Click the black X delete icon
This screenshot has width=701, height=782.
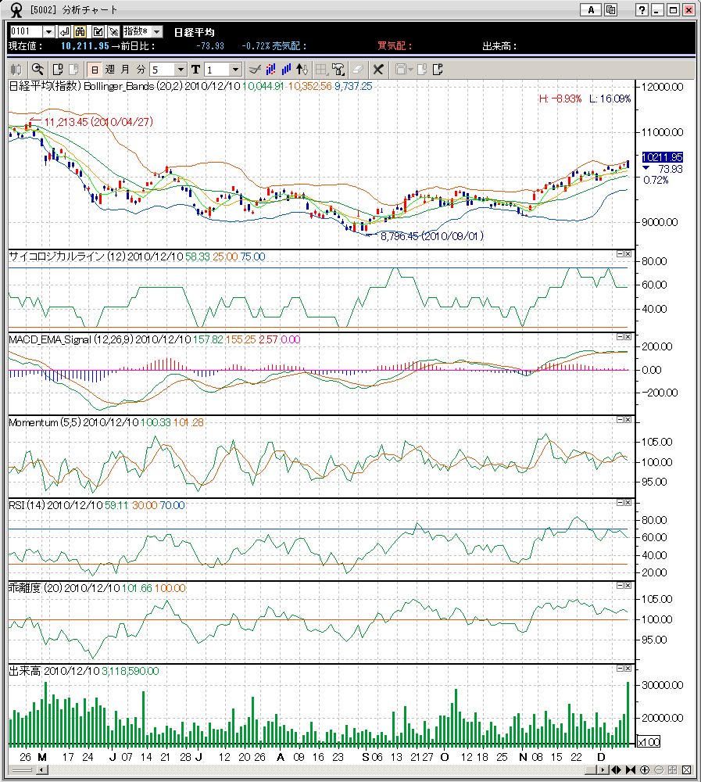coord(378,69)
